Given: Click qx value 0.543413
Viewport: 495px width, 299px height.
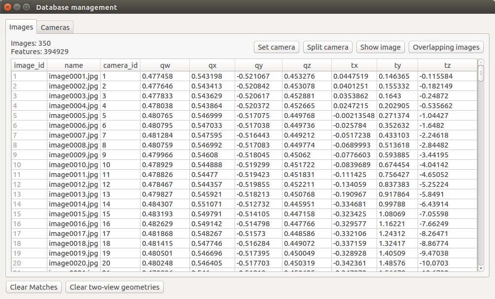Looking at the screenshot, I should click(212, 86).
